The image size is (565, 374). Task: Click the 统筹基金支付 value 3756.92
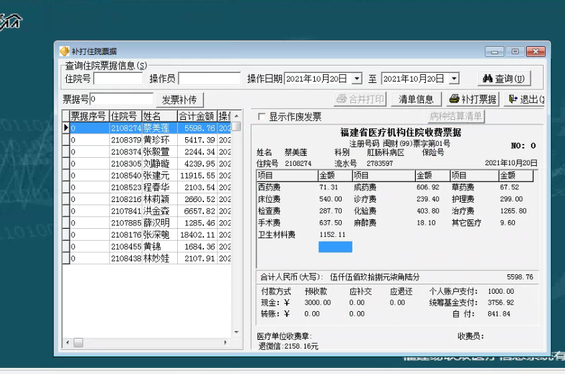tap(501, 302)
